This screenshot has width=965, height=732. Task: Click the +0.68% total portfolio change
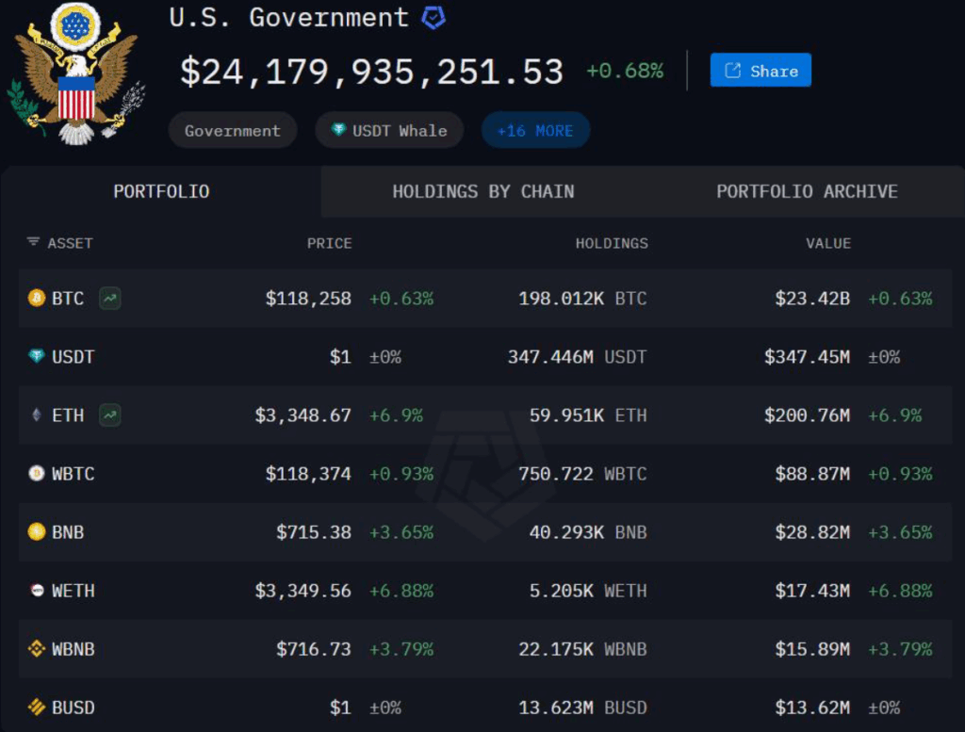(x=625, y=71)
